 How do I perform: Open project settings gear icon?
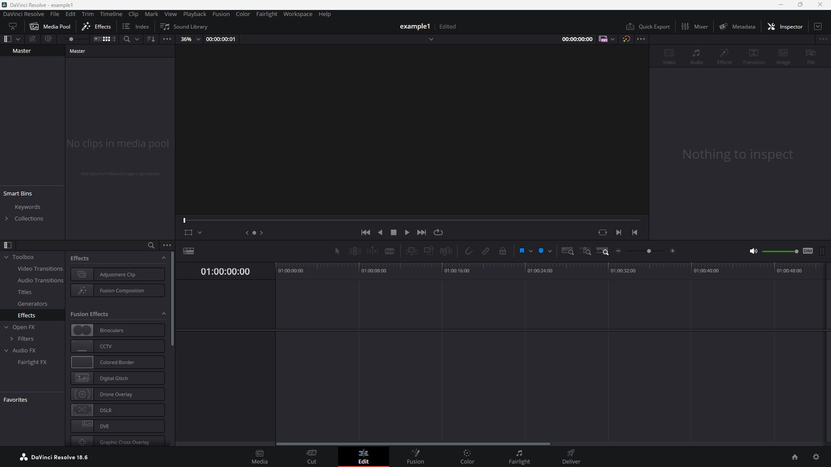816,457
